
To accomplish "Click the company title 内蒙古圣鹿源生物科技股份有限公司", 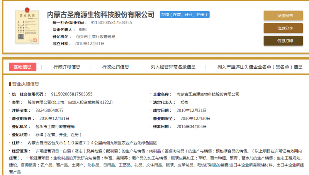I will 100,15.
